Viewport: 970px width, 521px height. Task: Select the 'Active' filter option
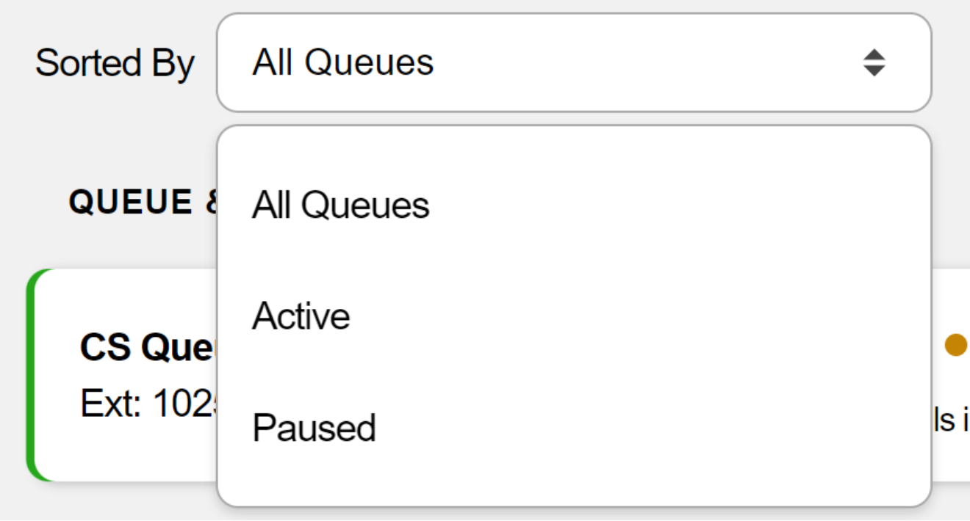[301, 316]
